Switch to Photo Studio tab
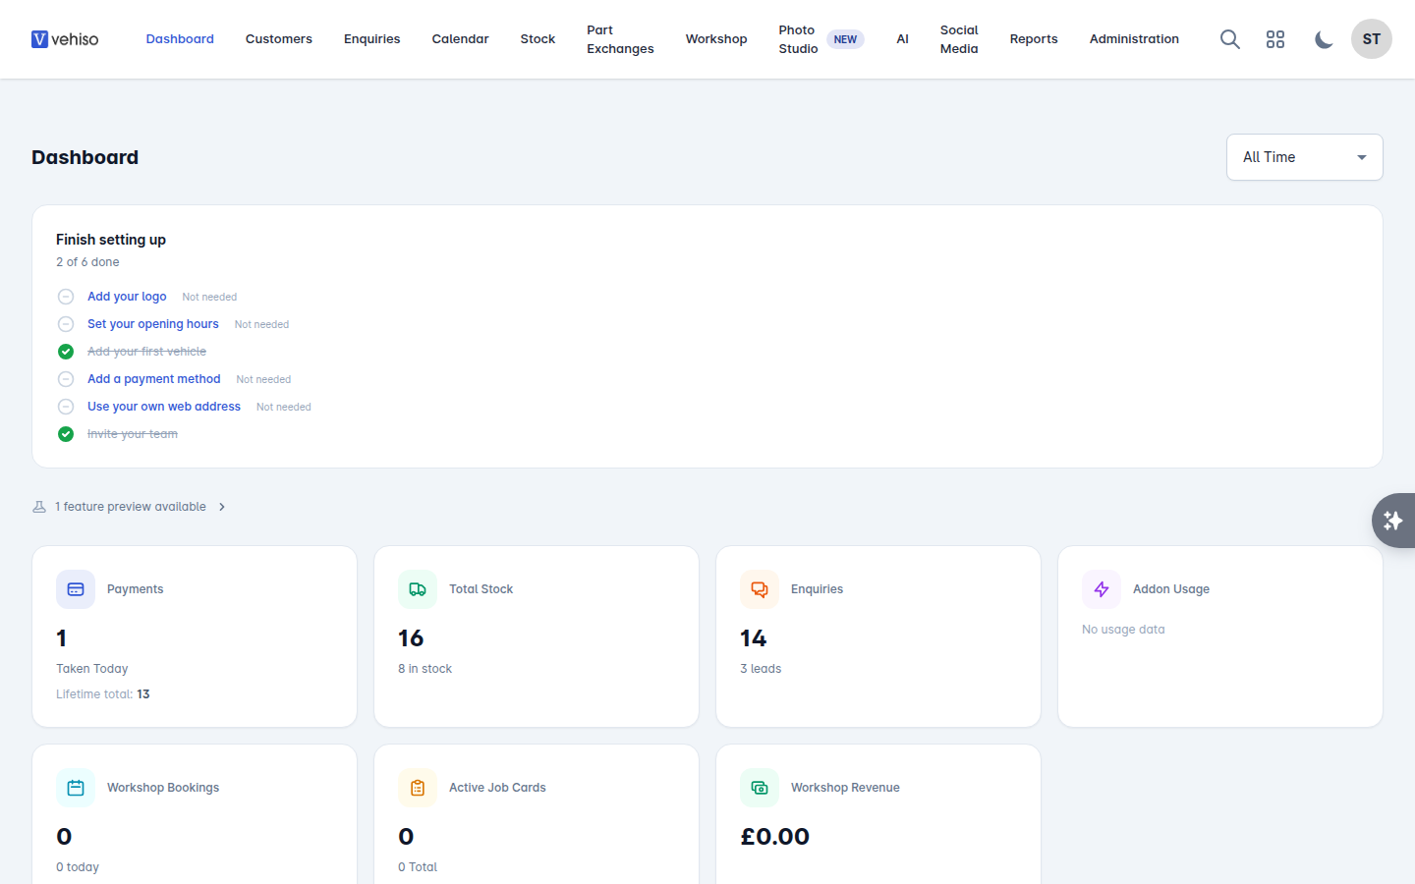The width and height of the screenshot is (1415, 884). (x=798, y=39)
